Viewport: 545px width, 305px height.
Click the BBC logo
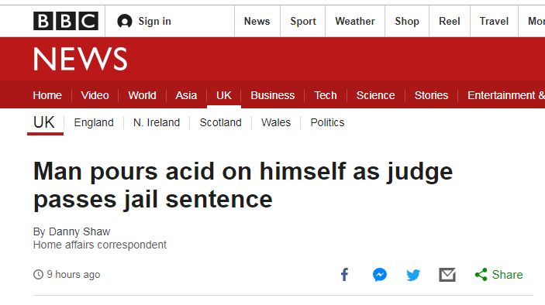tap(66, 21)
